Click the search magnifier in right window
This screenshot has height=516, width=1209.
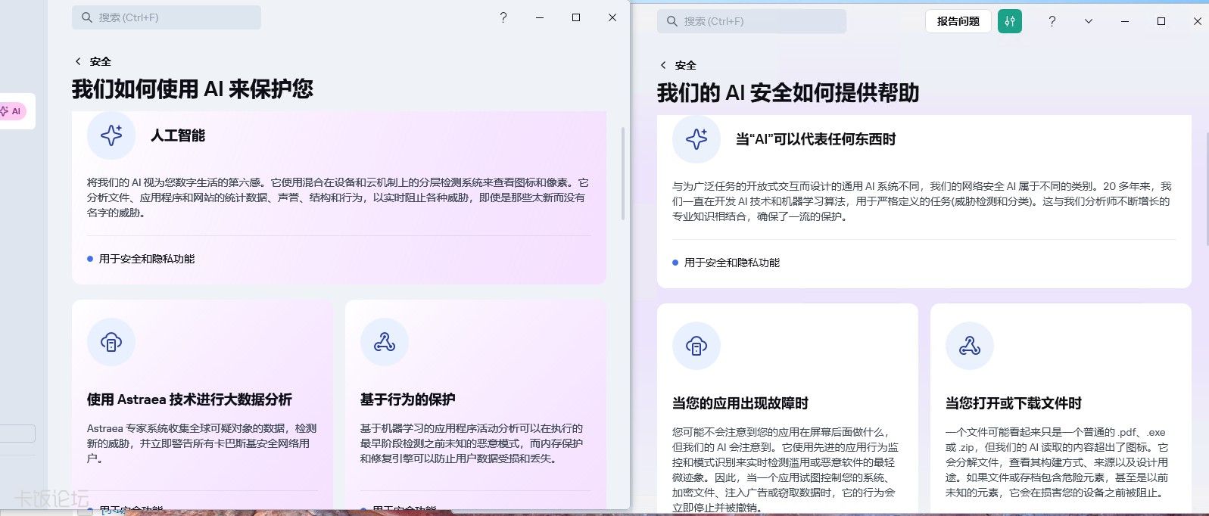[672, 21]
